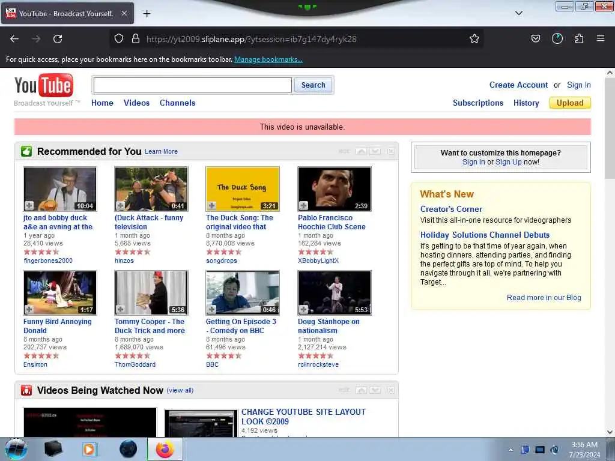Open Doug Stanhope on nationalism thumbnail
The width and height of the screenshot is (615, 461).
(334, 292)
